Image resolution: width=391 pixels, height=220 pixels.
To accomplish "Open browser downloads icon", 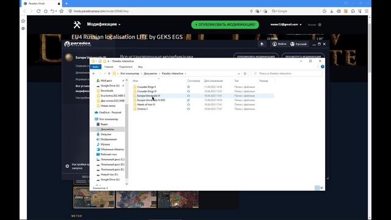I will pyautogui.click(x=332, y=11).
